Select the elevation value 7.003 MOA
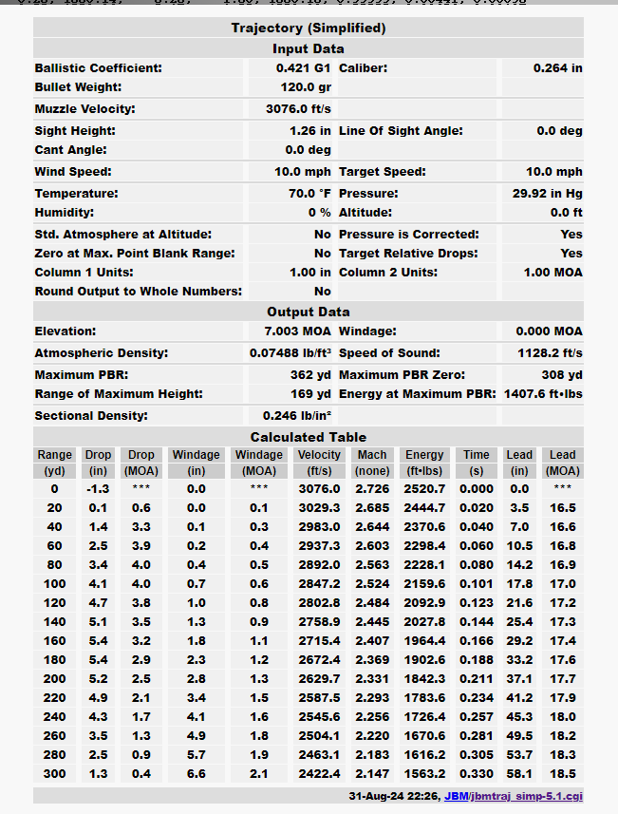Image resolution: width=618 pixels, height=814 pixels. (x=297, y=331)
